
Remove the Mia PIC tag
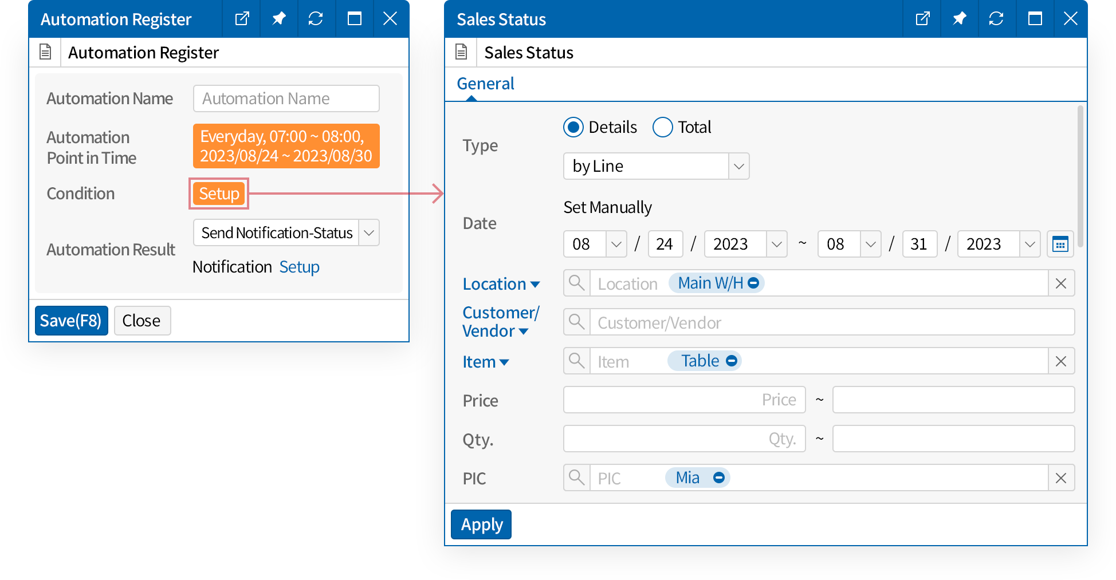tap(719, 478)
